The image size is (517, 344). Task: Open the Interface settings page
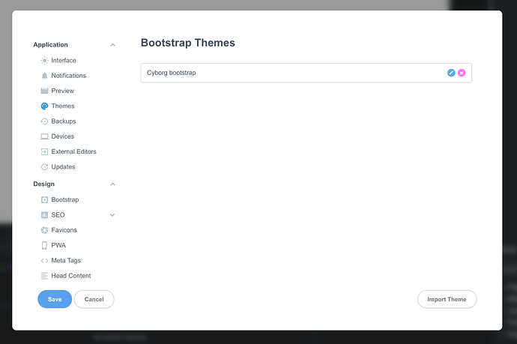tap(64, 61)
